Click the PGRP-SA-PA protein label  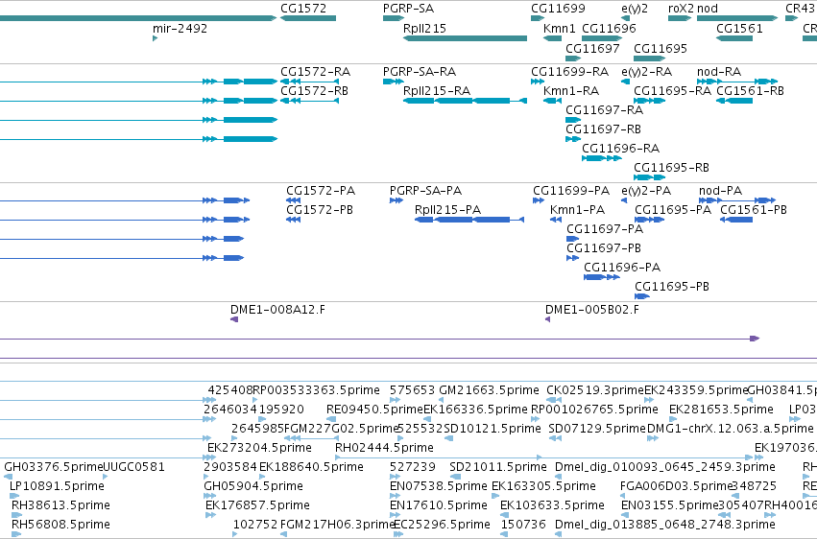click(425, 191)
